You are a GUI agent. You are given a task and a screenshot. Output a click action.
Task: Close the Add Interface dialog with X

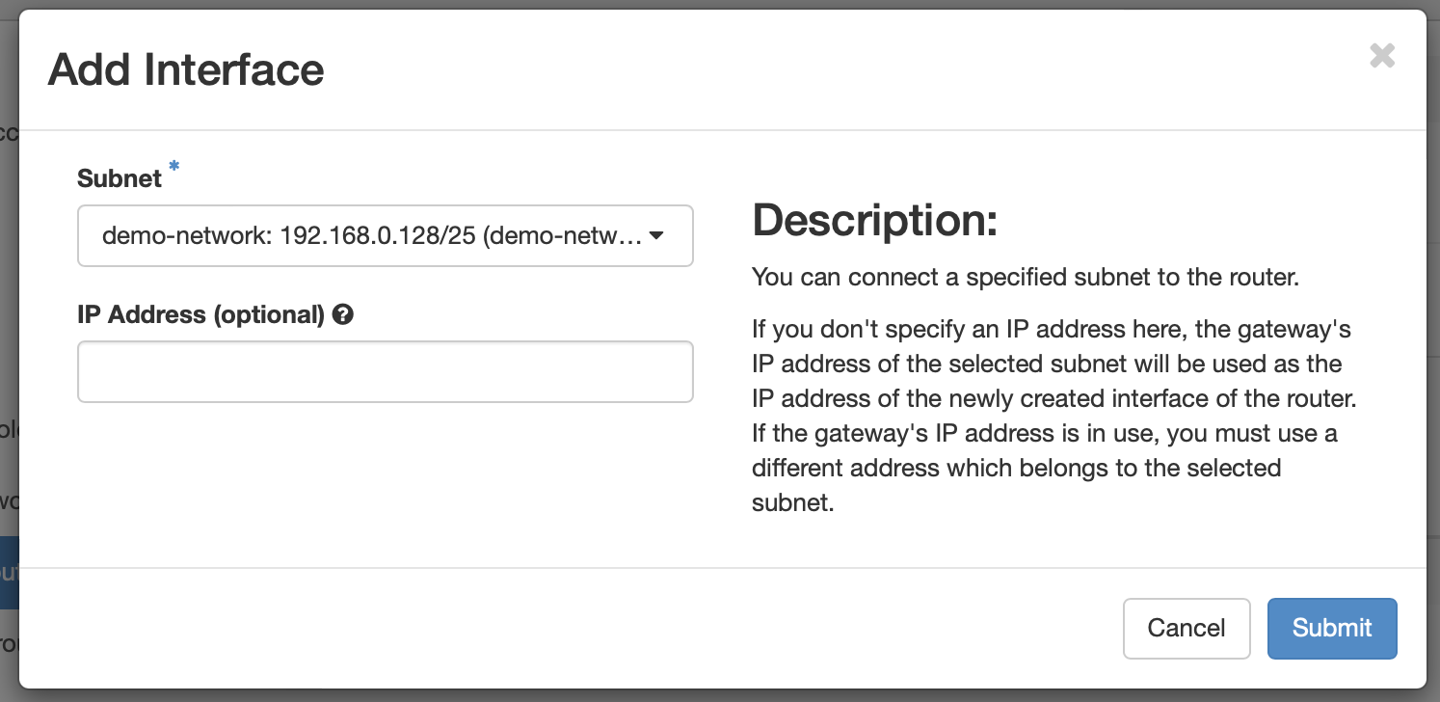pyautogui.click(x=1382, y=55)
